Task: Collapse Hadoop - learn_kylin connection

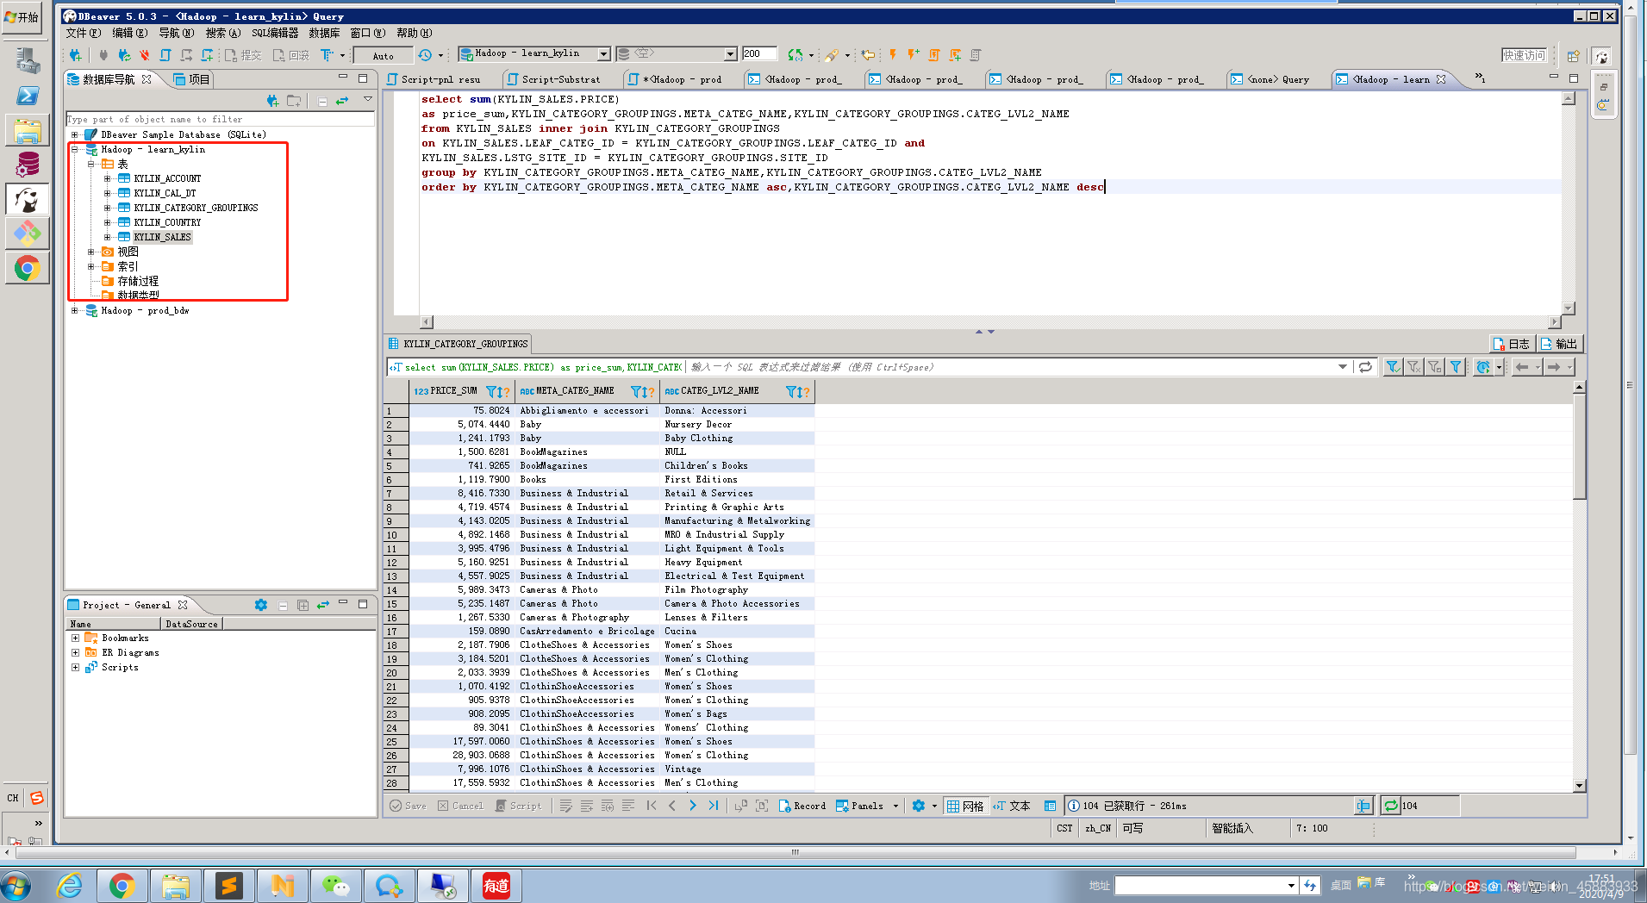Action: pos(75,149)
